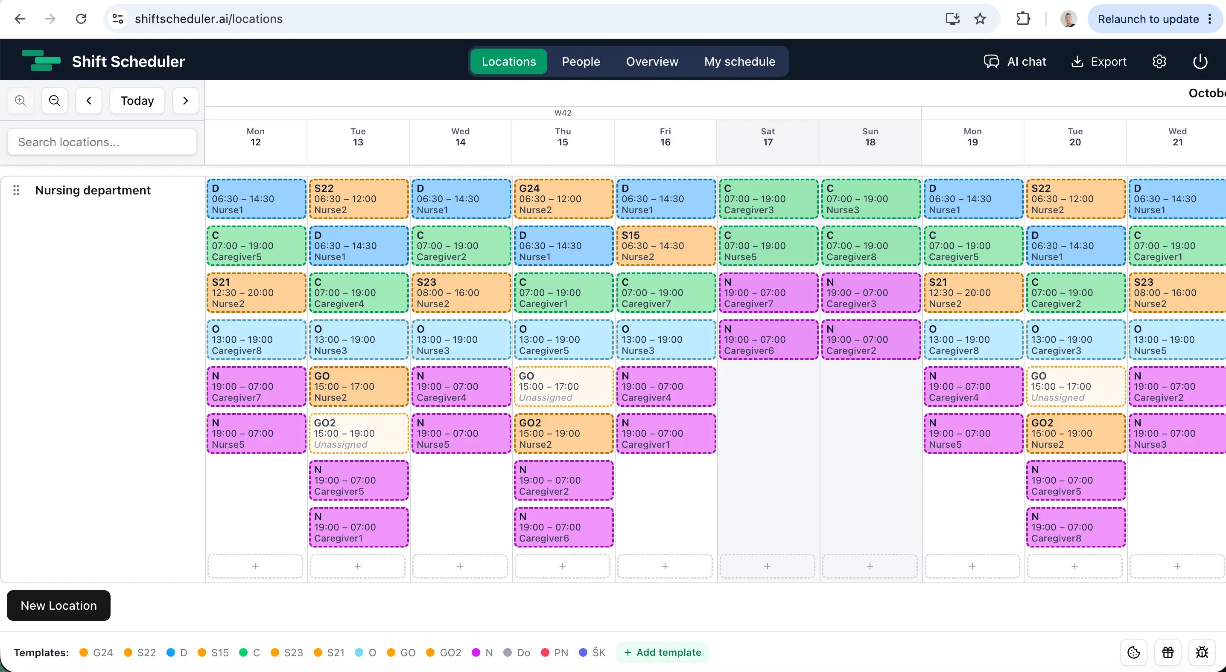
Task: Open Sat 17 N shift for Caregiver6
Action: click(x=769, y=339)
